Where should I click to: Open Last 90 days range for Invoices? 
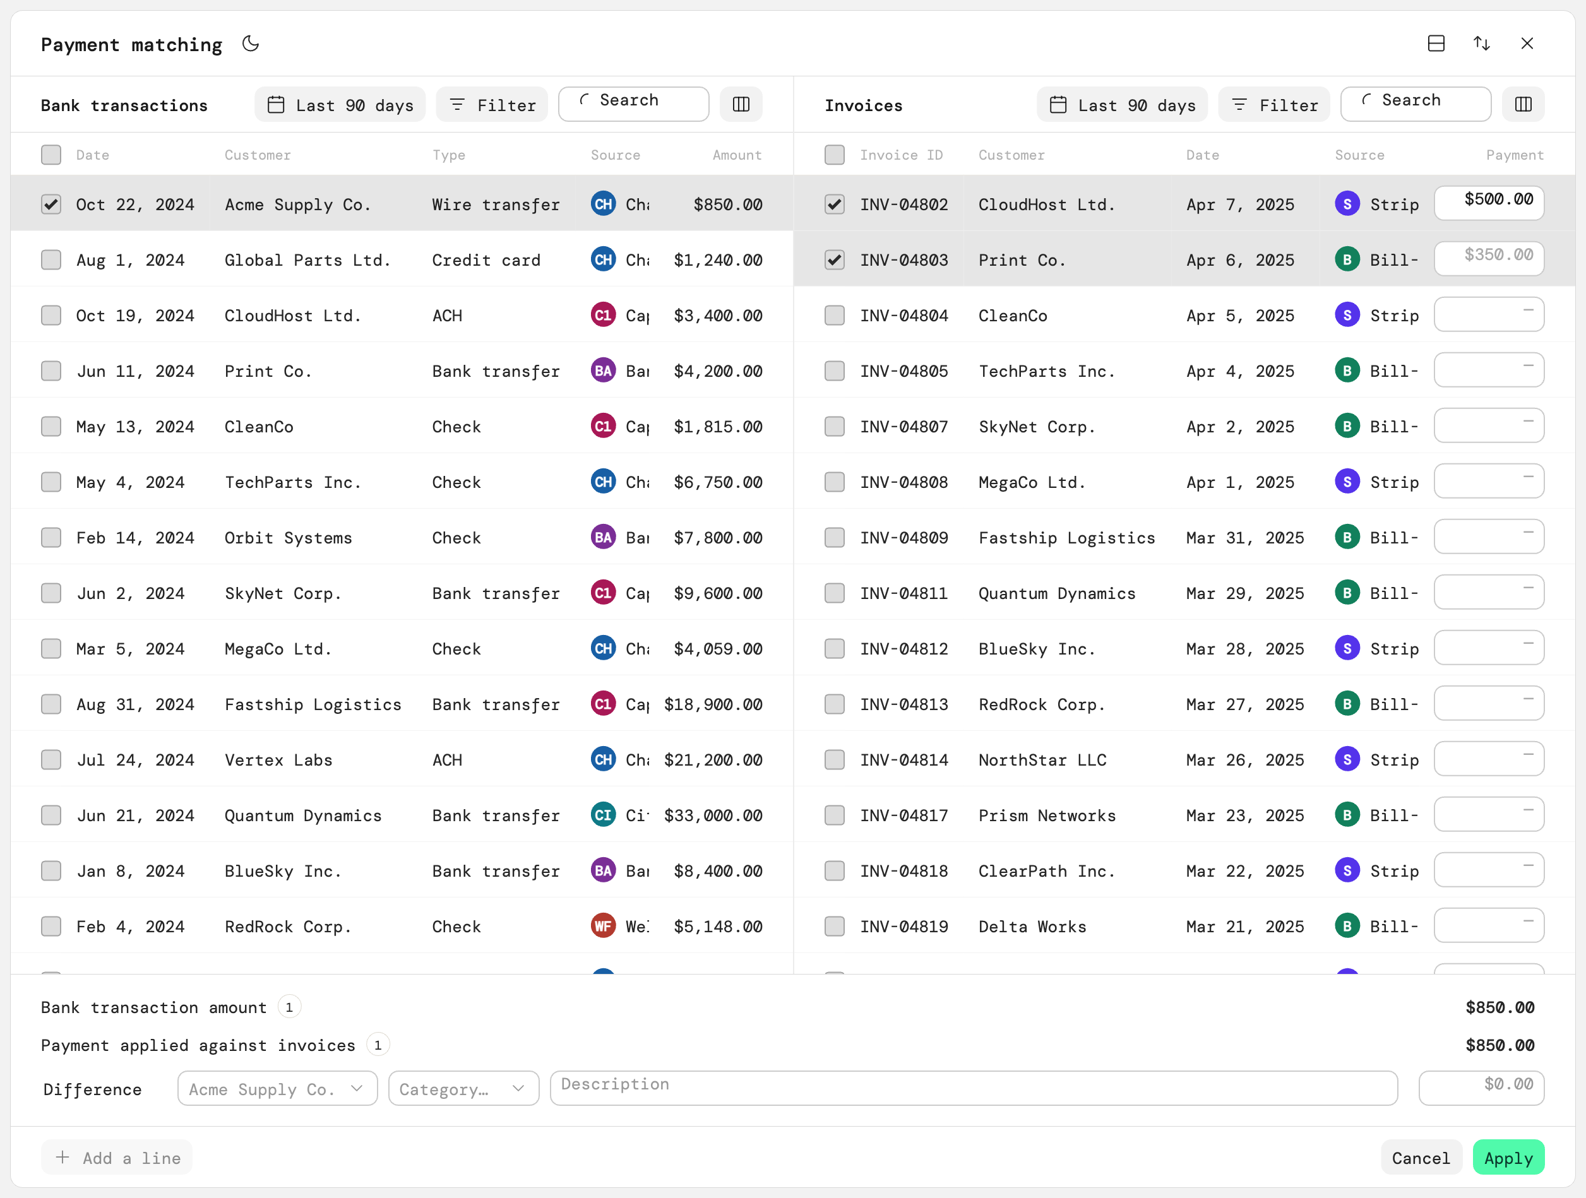(1121, 105)
